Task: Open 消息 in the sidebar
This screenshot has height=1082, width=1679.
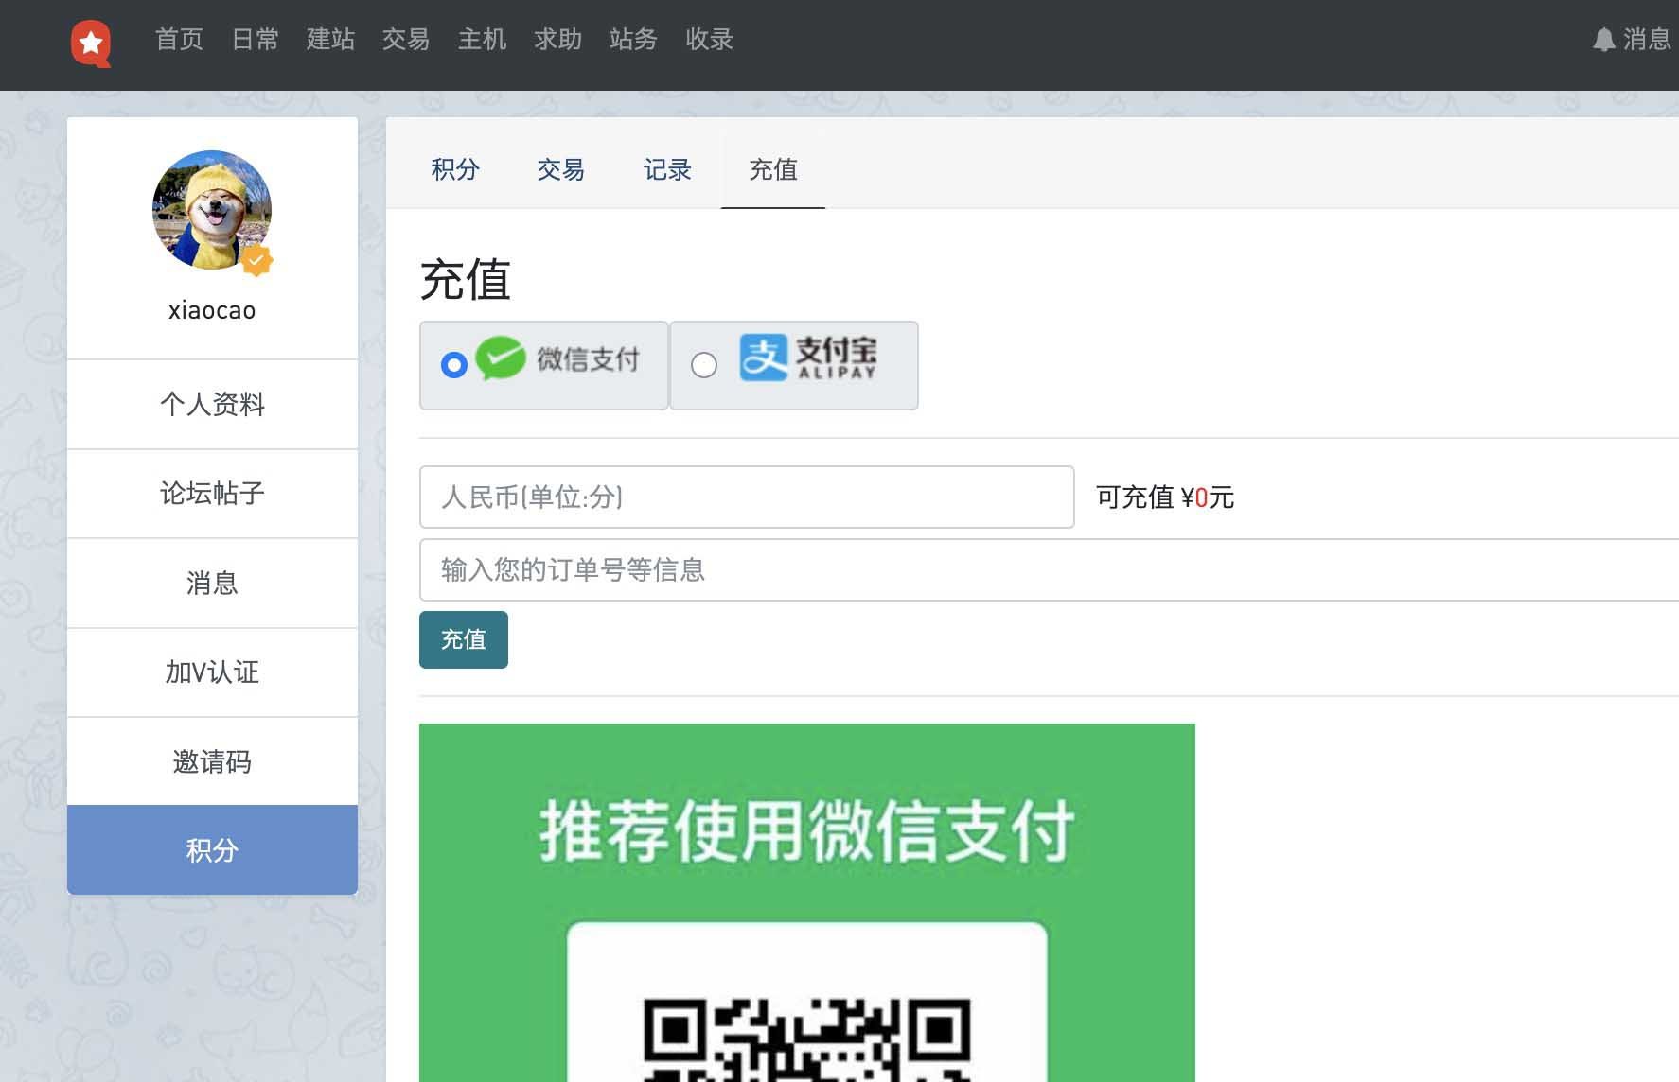Action: click(x=212, y=583)
